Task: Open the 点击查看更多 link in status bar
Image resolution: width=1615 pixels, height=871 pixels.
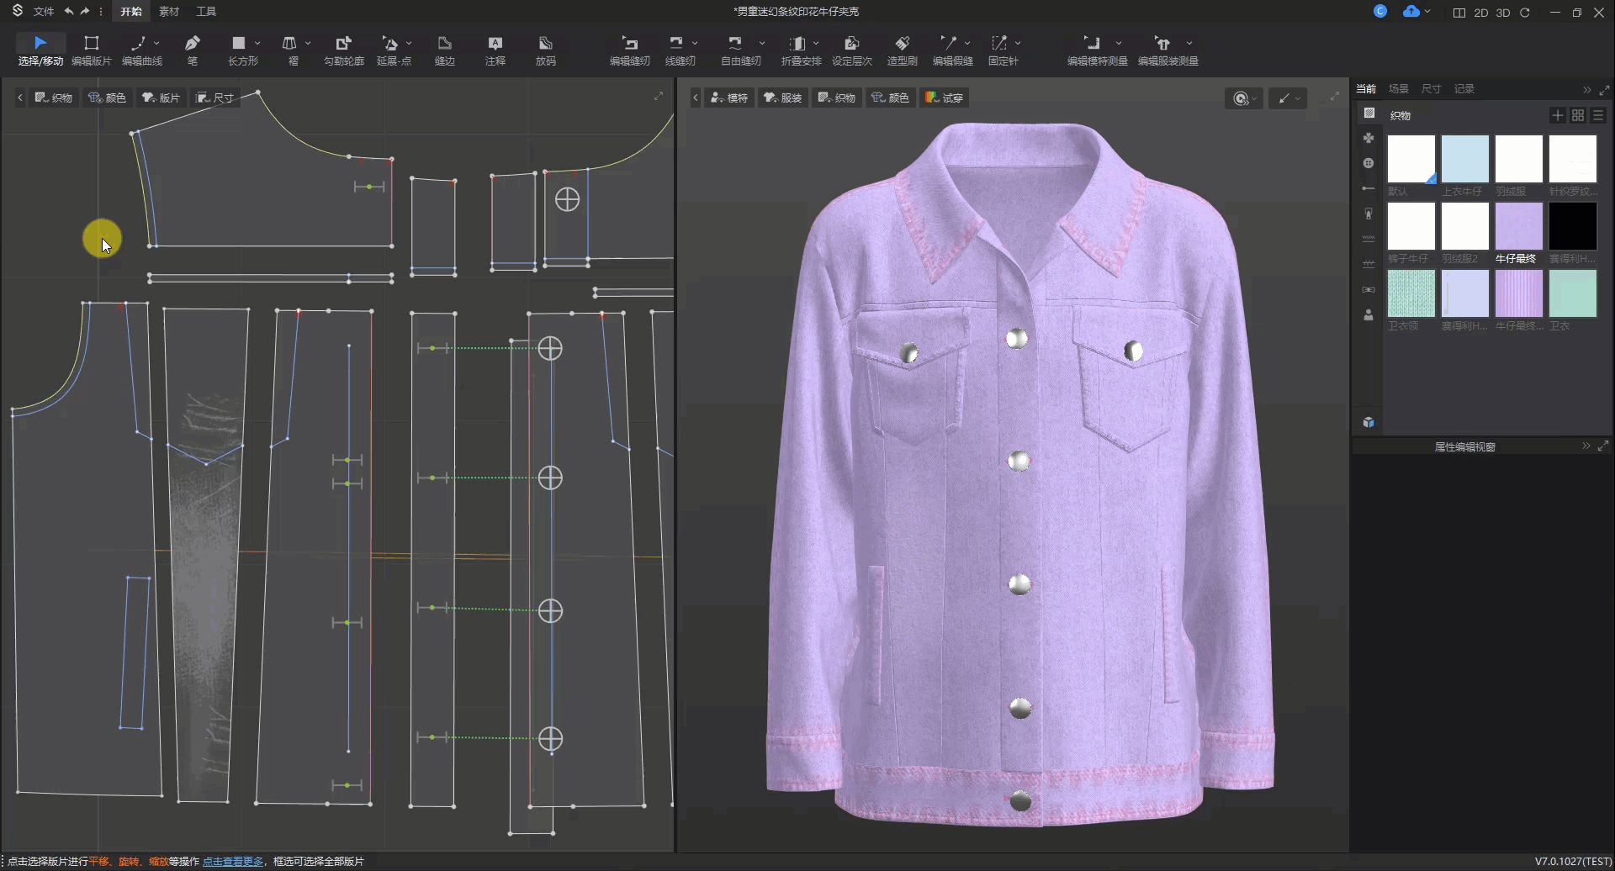Action: tap(233, 861)
